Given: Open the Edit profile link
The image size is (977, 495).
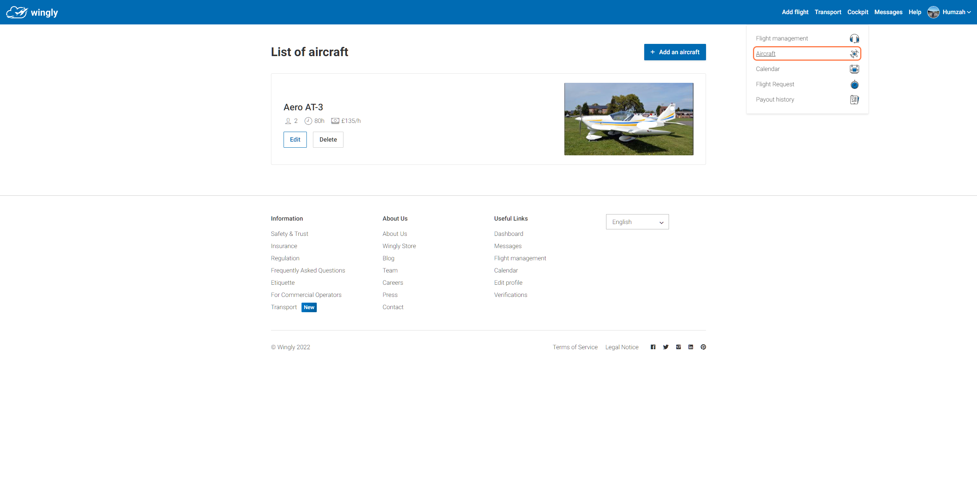Looking at the screenshot, I should tap(508, 283).
